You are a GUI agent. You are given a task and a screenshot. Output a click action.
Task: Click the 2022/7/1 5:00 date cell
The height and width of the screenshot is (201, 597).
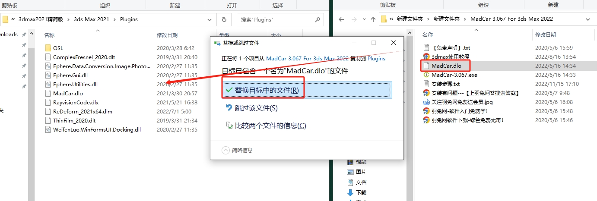tap(173, 111)
